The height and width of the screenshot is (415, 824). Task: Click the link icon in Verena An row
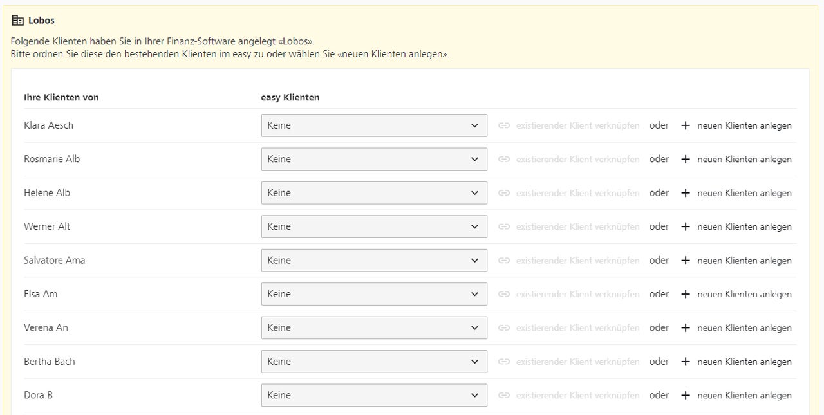pos(504,328)
